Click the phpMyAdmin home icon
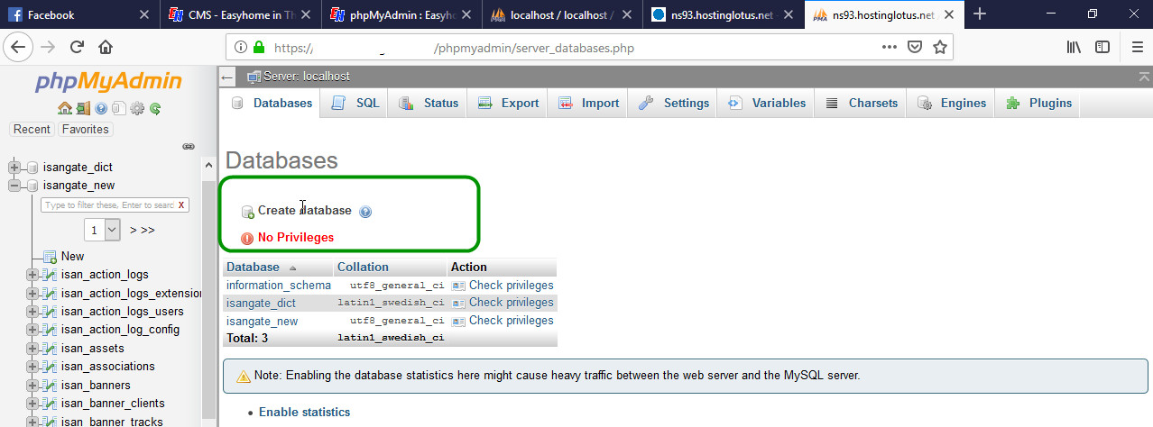Viewport: 1153px width, 427px height. pyautogui.click(x=64, y=108)
